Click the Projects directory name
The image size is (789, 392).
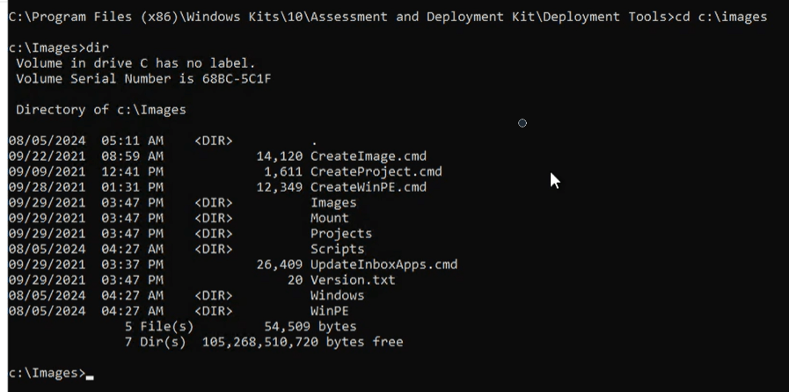click(x=340, y=234)
